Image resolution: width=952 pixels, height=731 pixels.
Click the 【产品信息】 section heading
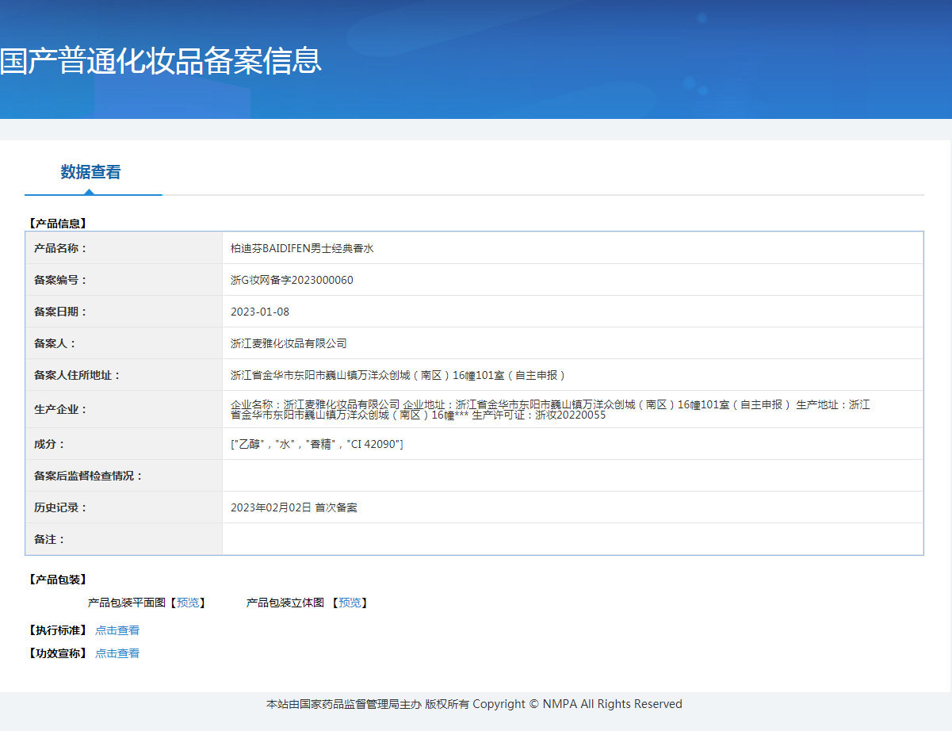click(x=57, y=224)
